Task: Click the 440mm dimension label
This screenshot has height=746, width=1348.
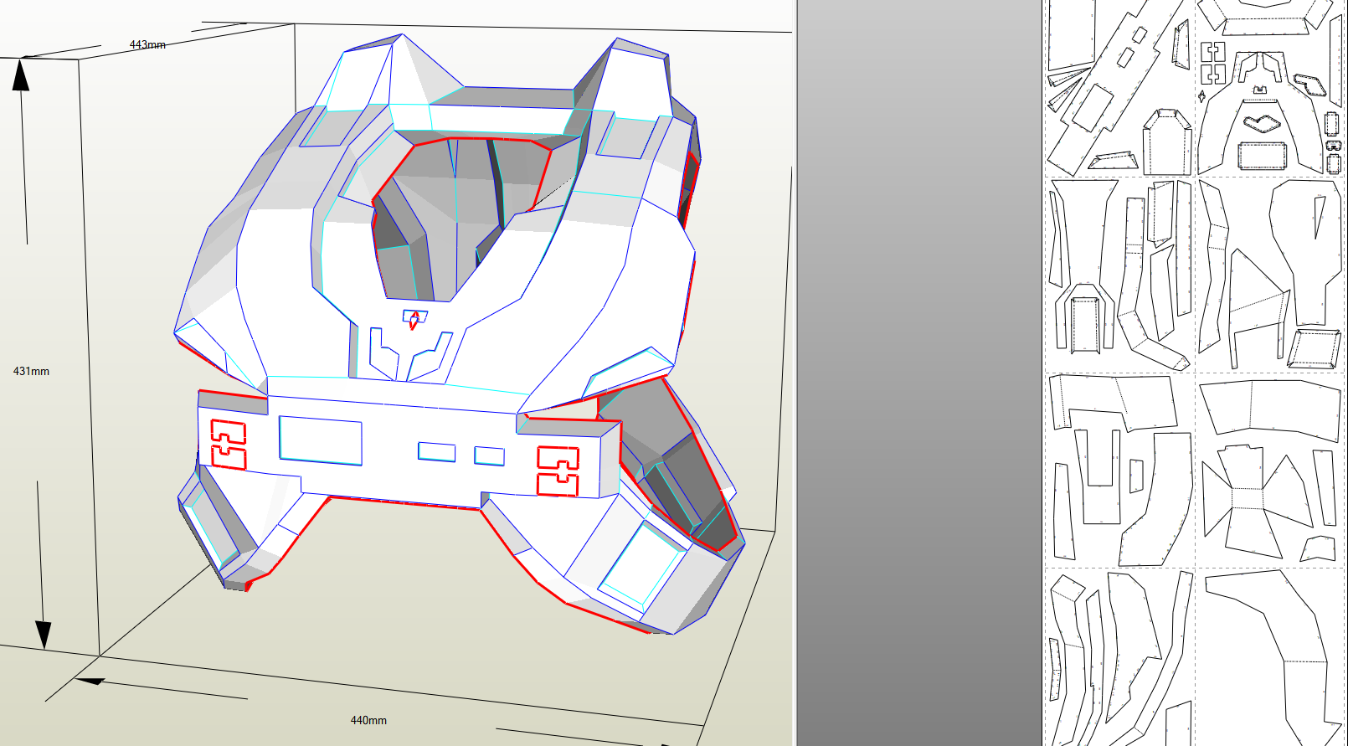Action: coord(368,720)
